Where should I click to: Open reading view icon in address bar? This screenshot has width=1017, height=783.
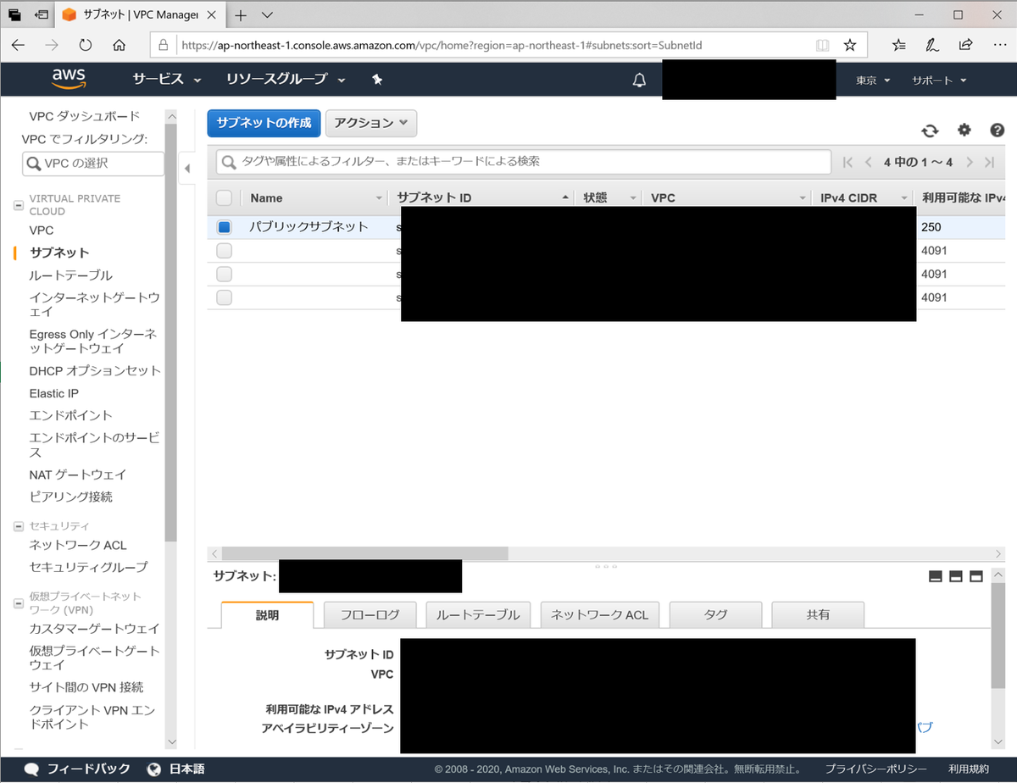[x=822, y=45]
